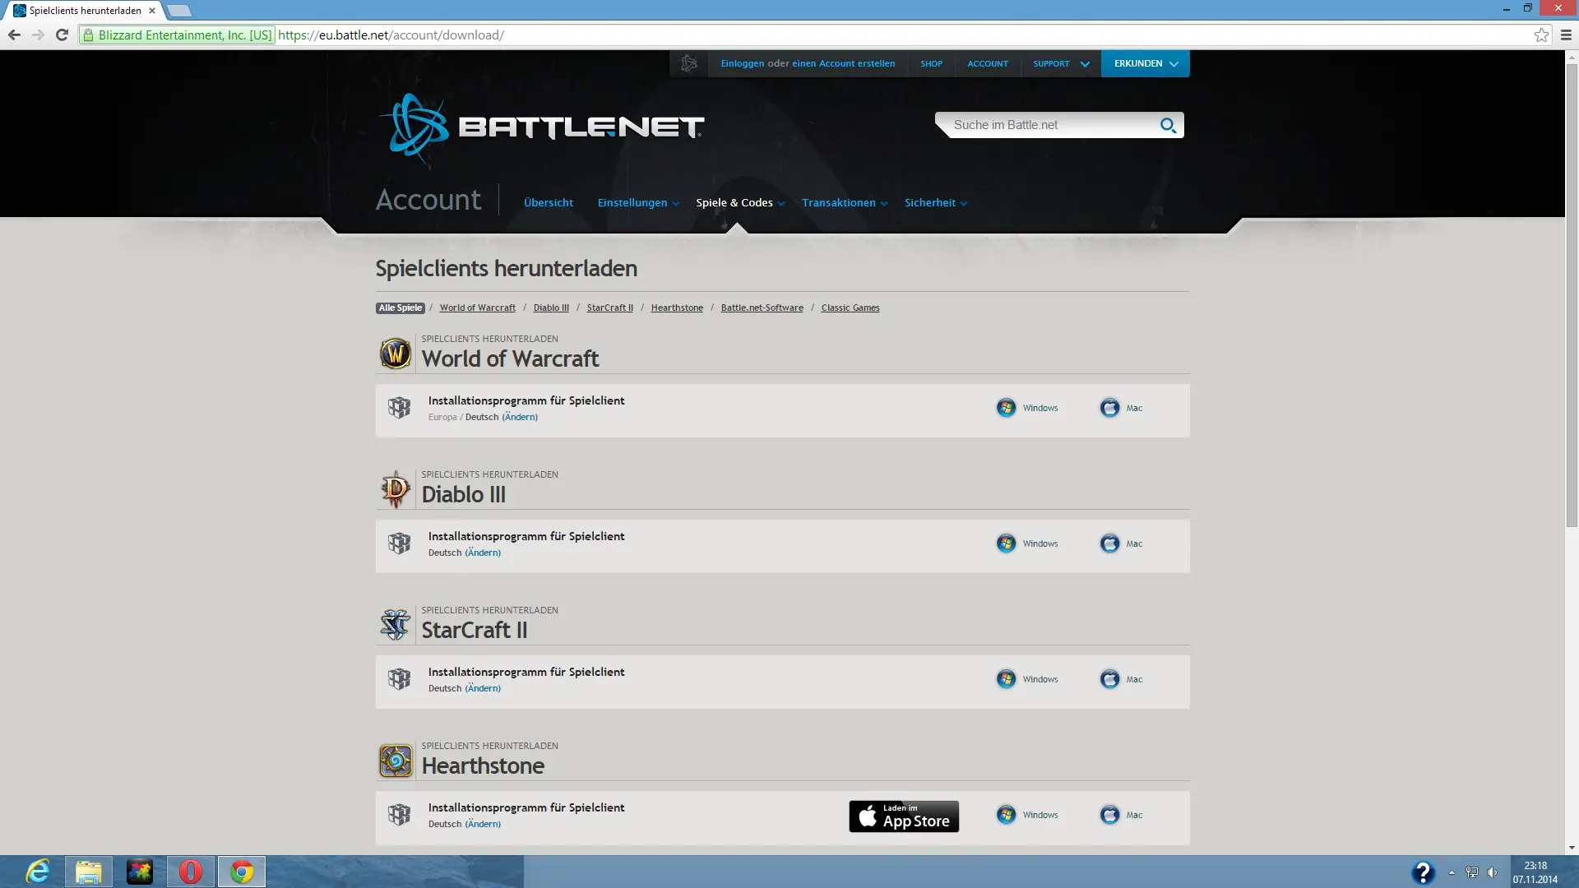Image resolution: width=1579 pixels, height=888 pixels.
Task: Click Diablo III installer box icon
Action: pyautogui.click(x=399, y=543)
